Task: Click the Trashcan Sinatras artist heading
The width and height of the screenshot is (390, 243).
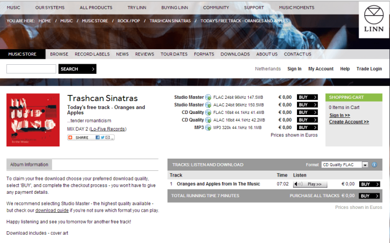Action: [x=103, y=98]
